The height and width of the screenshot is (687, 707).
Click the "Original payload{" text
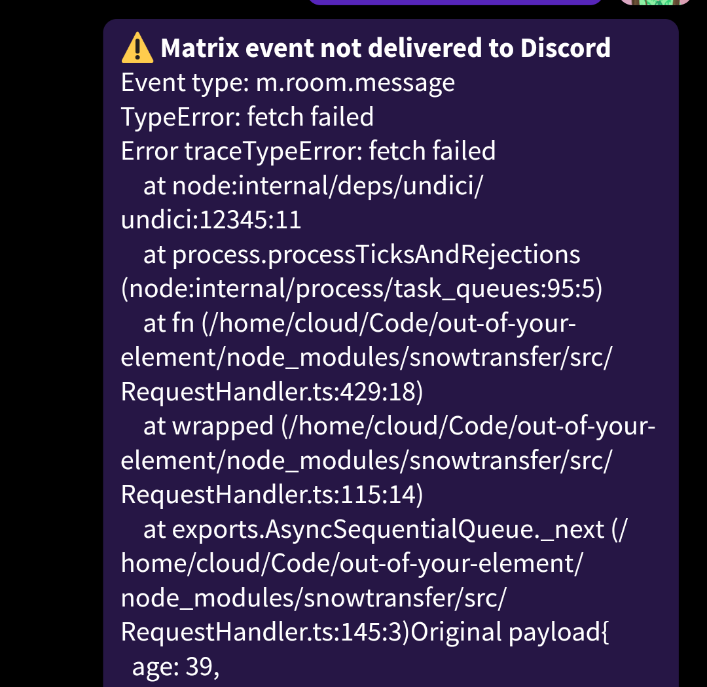coord(511,632)
